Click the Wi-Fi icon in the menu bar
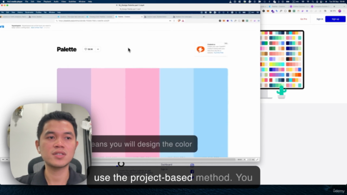Image resolution: width=347 pixels, height=195 pixels. (308, 2)
